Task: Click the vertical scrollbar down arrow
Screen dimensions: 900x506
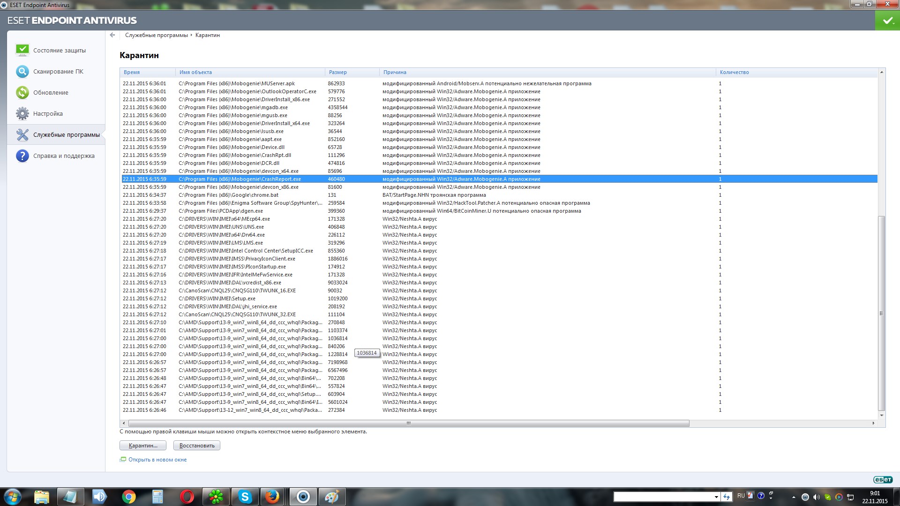Action: (882, 415)
